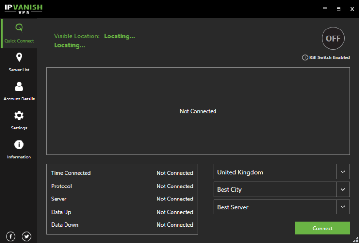
Task: Select the Server List label in sidebar
Action: [19, 70]
